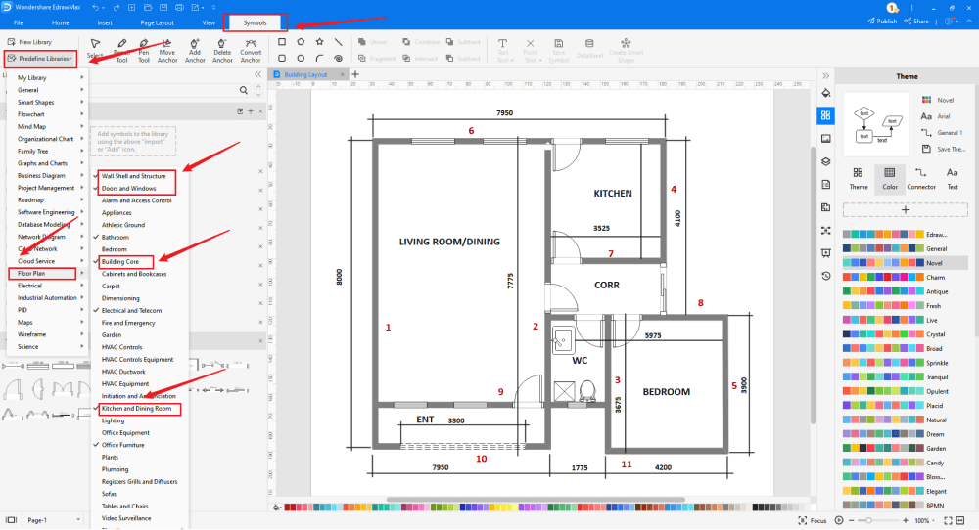
Task: Expand the Electrical submenu
Action: [47, 286]
